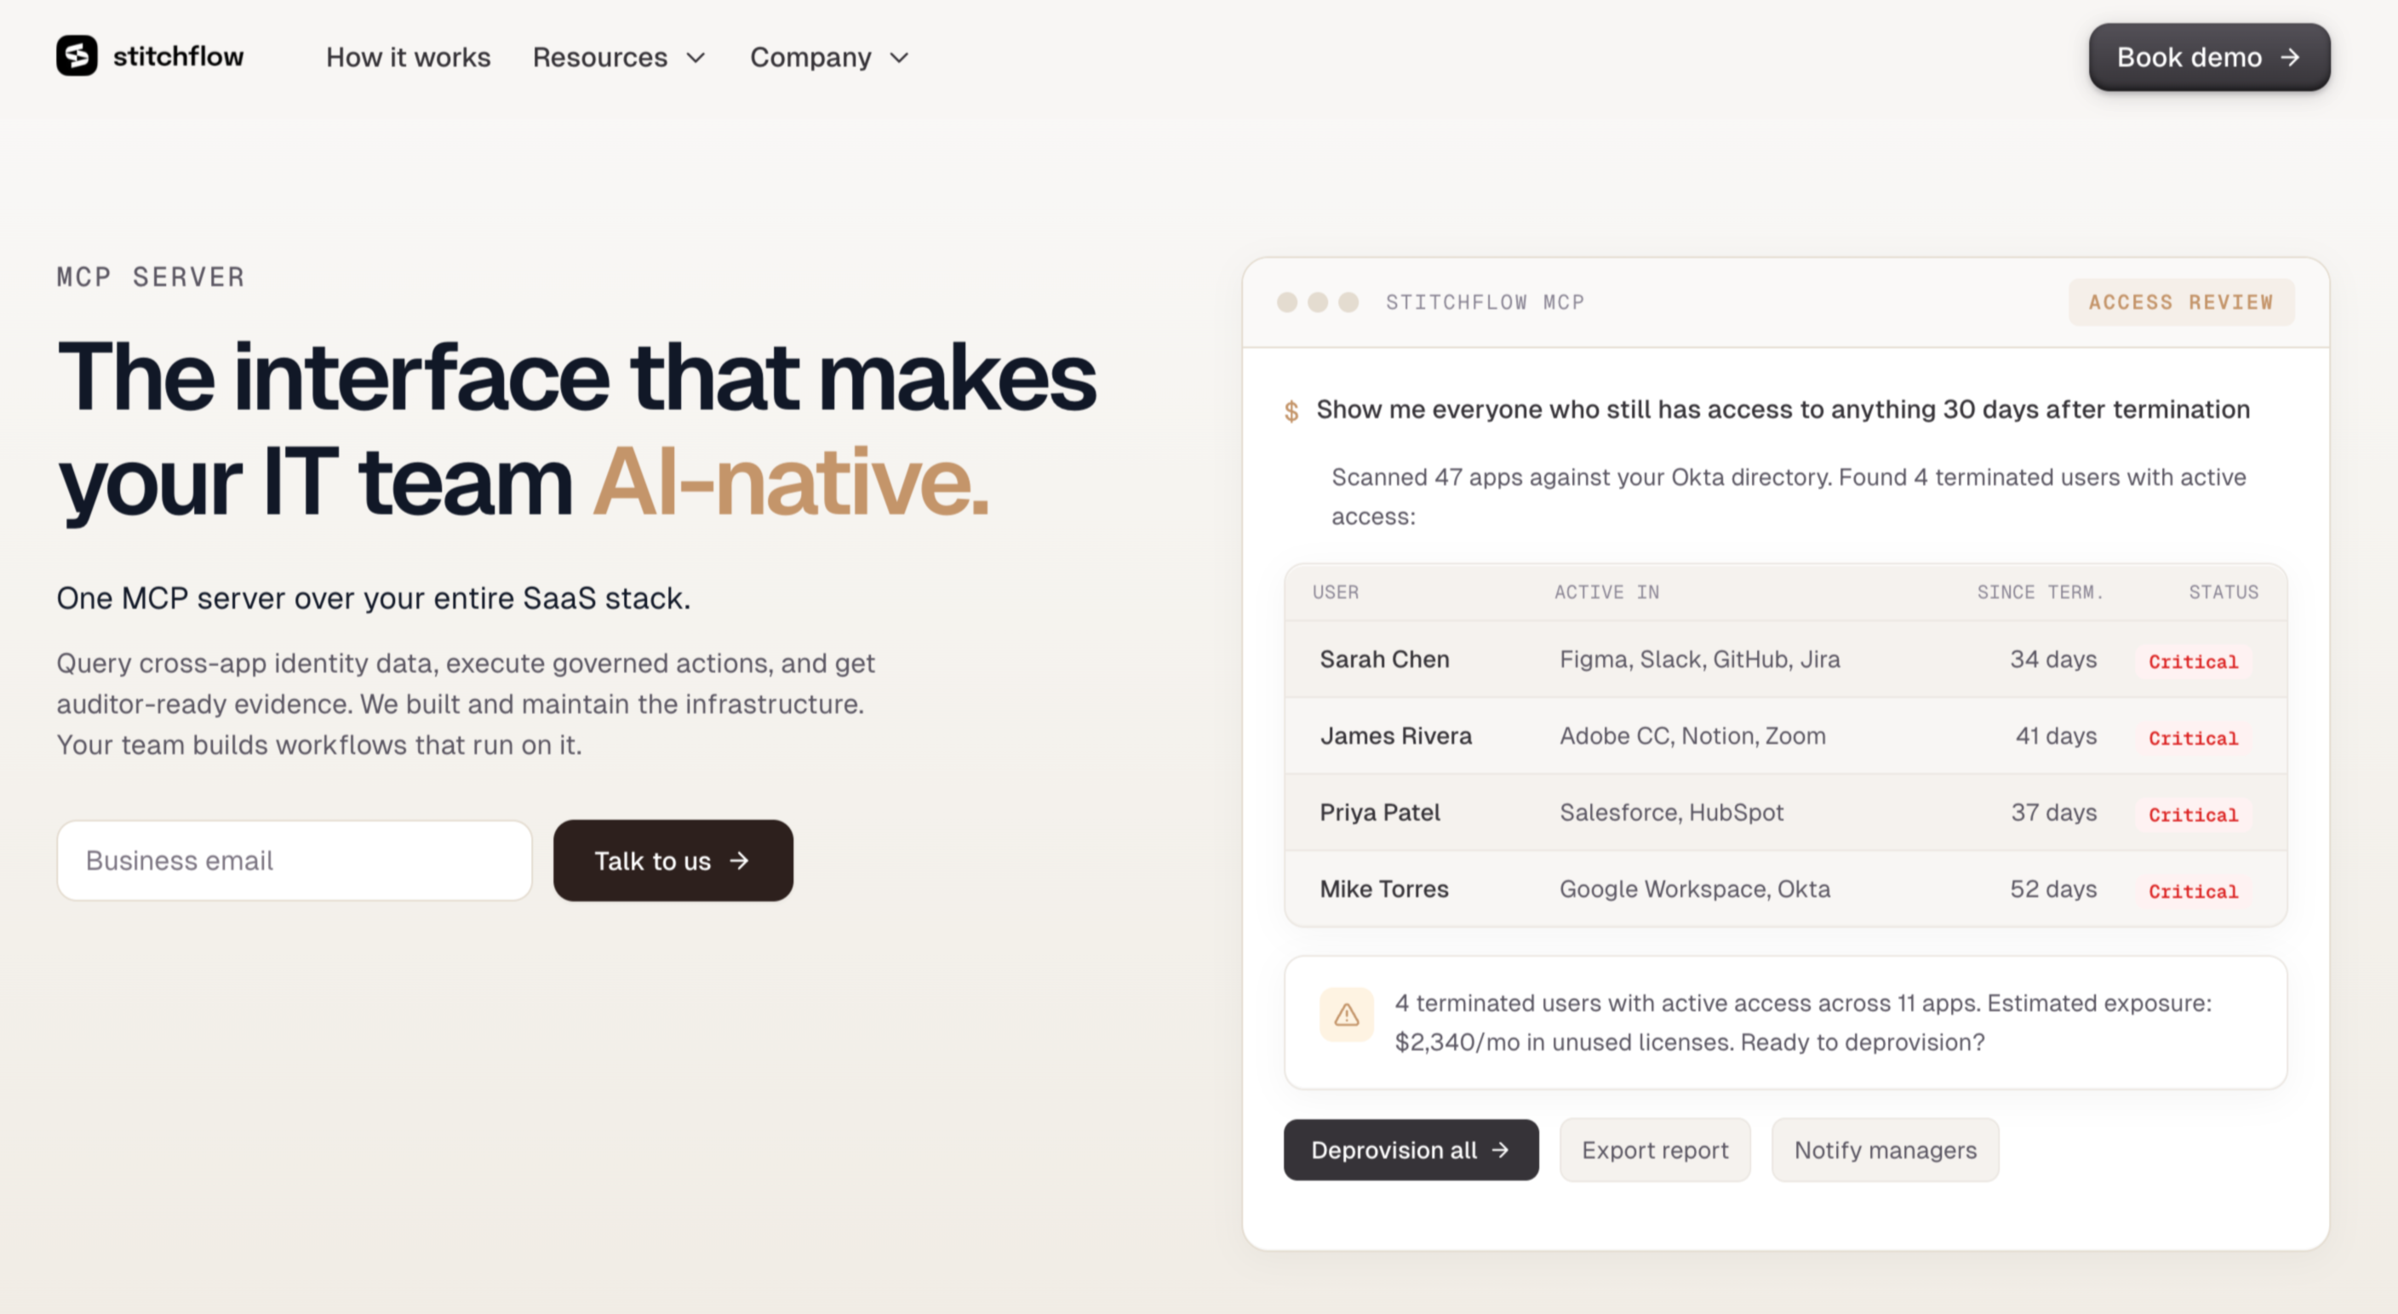Focus the Business email input field
This screenshot has height=1314, width=2398.
(295, 860)
